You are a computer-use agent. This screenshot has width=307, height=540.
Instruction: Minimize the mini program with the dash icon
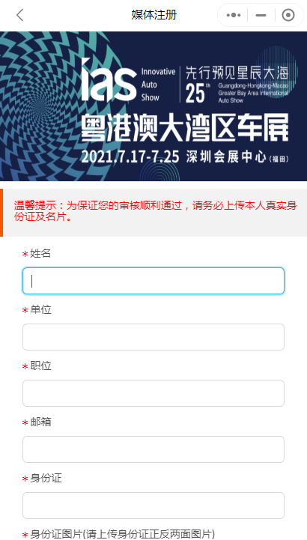261,15
